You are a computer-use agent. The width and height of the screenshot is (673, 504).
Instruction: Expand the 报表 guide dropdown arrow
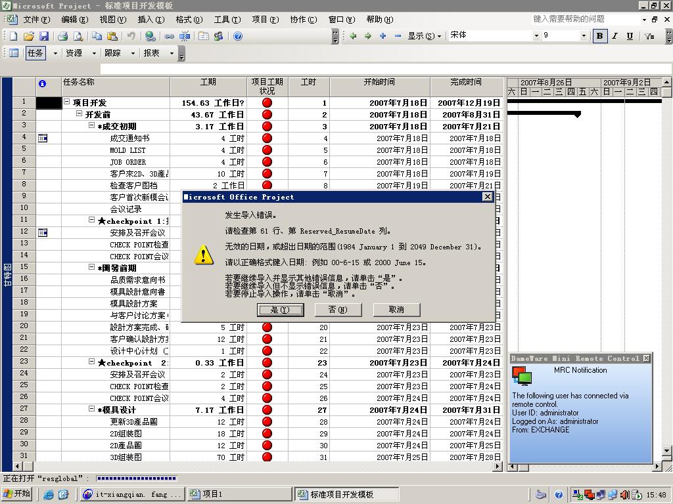tap(172, 53)
